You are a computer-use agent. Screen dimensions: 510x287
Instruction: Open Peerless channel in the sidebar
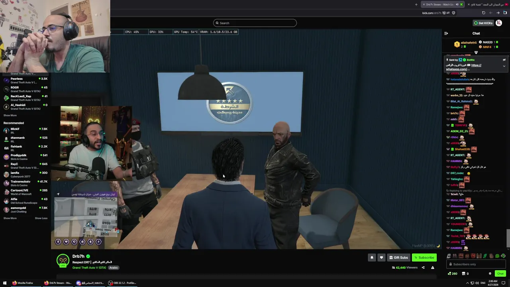tap(25, 80)
